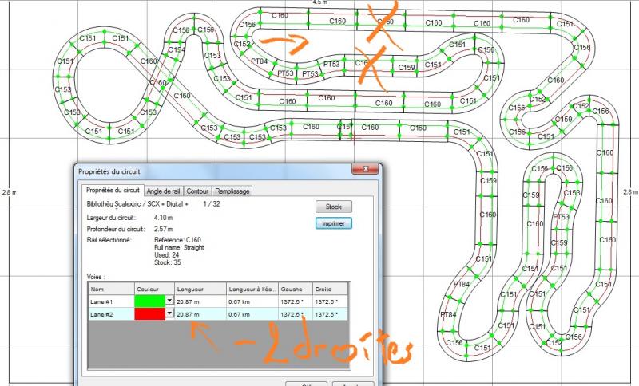Click the Propriétés du circuit tab
The height and width of the screenshot is (386, 639).
[x=113, y=191]
